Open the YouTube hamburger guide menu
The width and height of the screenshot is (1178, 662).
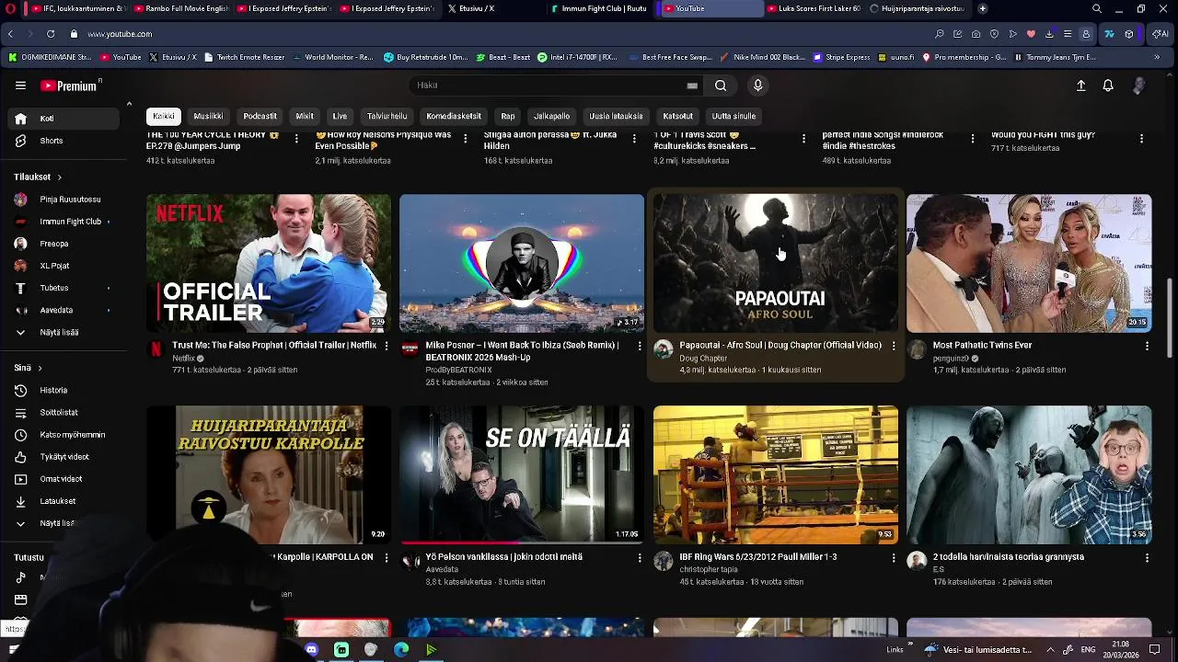(20, 86)
